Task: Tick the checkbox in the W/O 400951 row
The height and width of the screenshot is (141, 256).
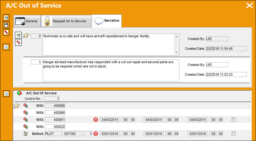Action: (234, 120)
